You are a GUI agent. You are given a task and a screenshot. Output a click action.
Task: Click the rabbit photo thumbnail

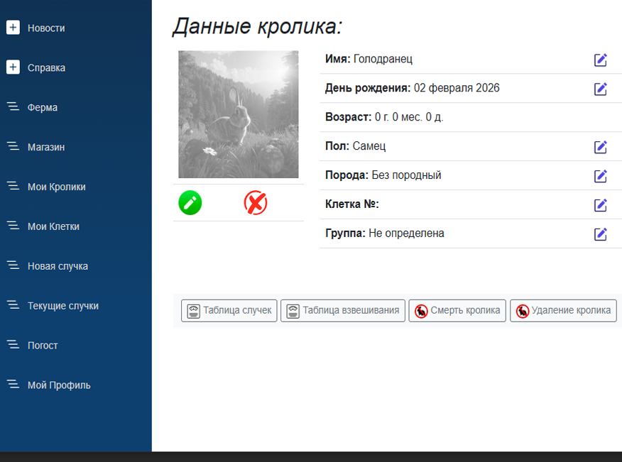tap(238, 114)
